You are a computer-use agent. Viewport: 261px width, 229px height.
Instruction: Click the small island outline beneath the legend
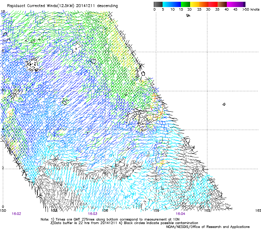[188, 16]
